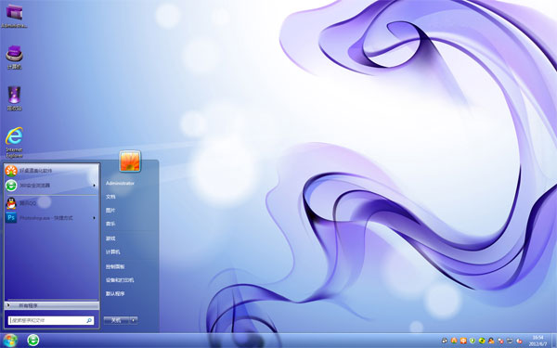The image size is (557, 348).
Task: Click the network tray icon with red cross
Action: (500, 341)
